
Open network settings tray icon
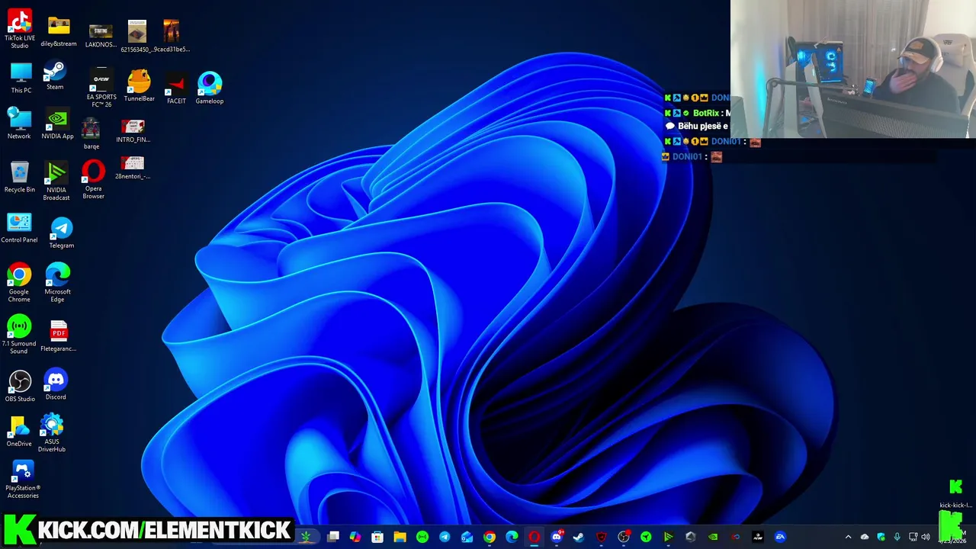[x=913, y=537]
